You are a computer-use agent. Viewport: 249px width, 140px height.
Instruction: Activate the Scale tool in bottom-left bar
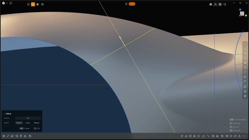[12, 136]
